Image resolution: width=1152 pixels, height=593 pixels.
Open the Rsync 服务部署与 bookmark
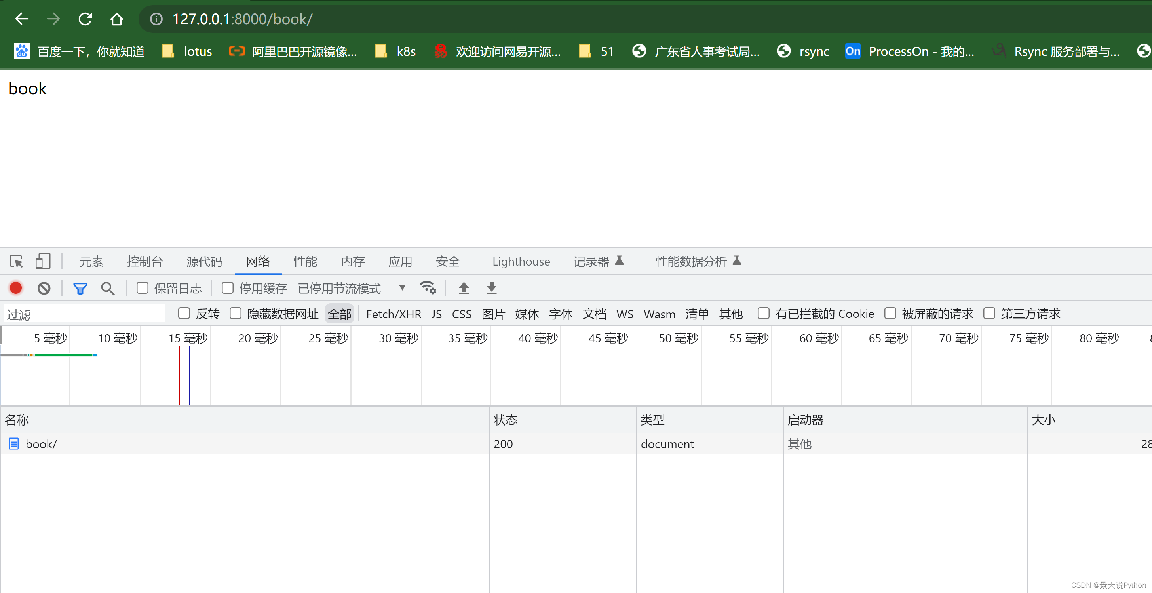click(1056, 51)
